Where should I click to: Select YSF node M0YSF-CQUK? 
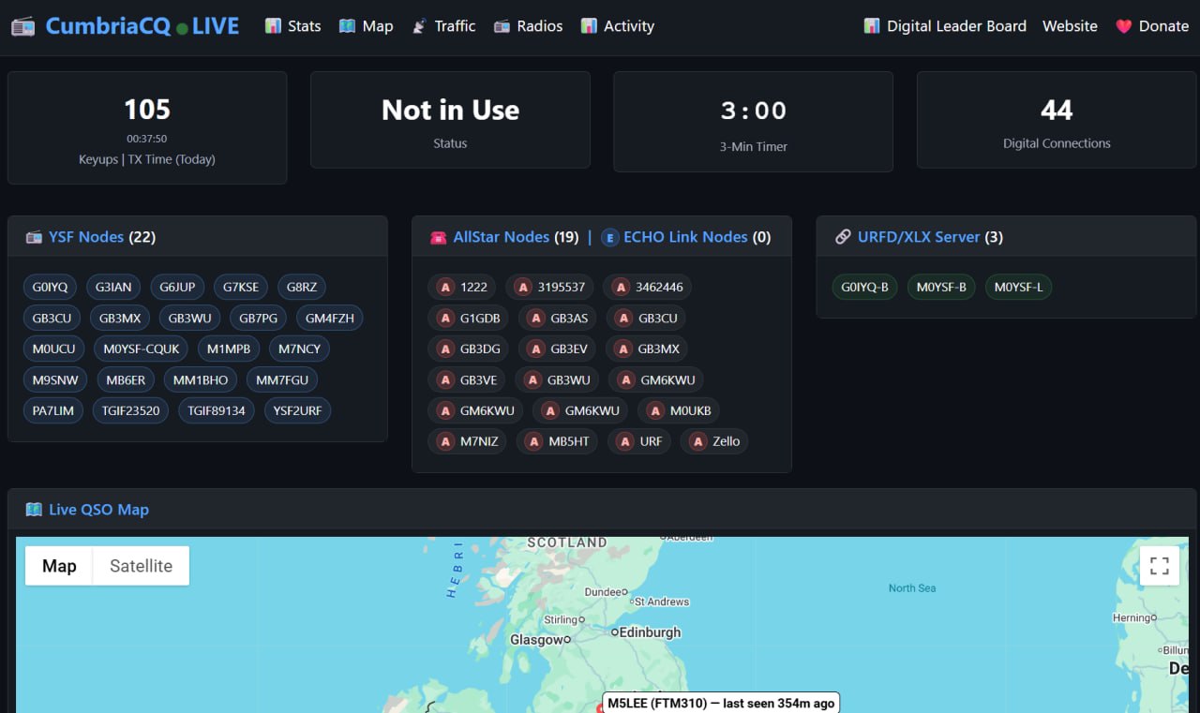pos(142,349)
